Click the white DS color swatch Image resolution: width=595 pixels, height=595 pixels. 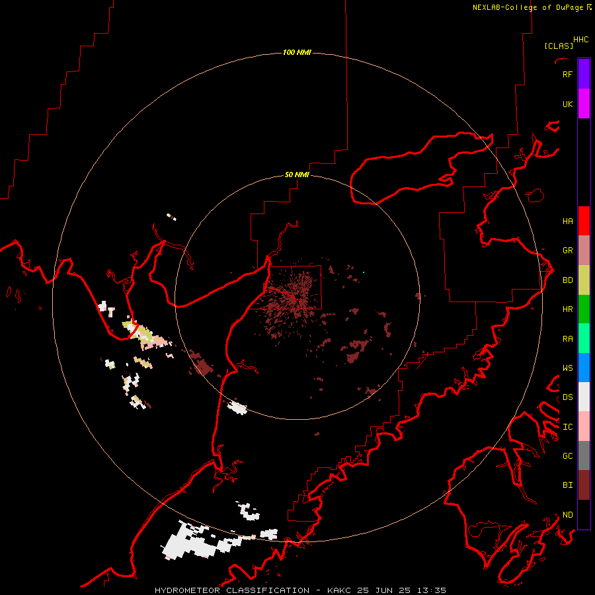coord(584,397)
